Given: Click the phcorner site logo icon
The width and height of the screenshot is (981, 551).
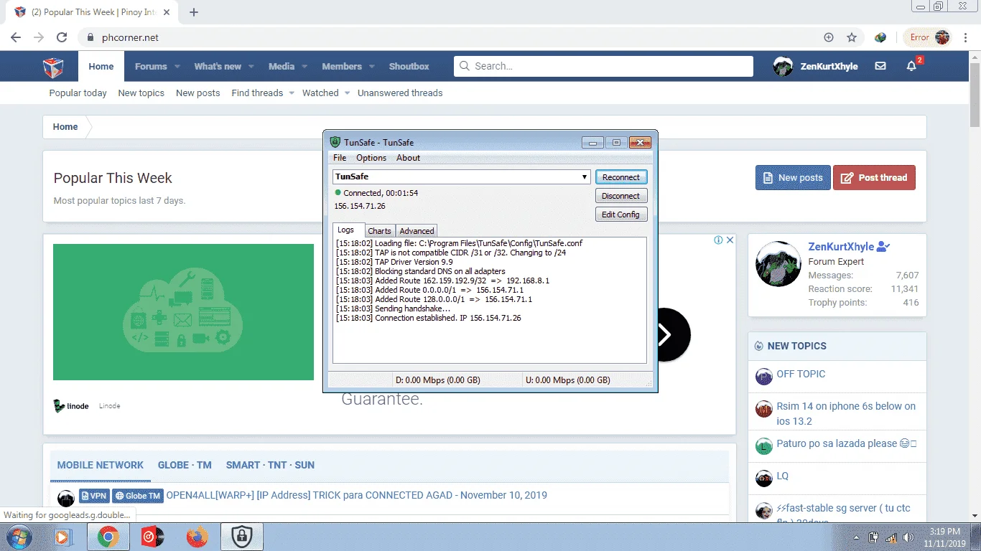Looking at the screenshot, I should tap(53, 67).
